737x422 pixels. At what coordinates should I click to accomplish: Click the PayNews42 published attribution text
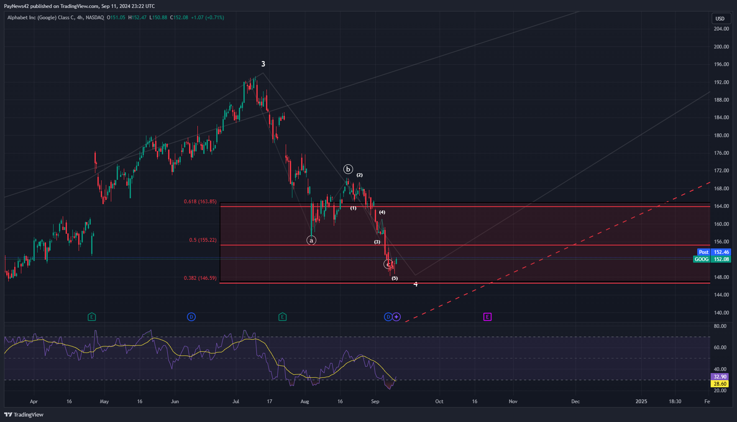[79, 6]
